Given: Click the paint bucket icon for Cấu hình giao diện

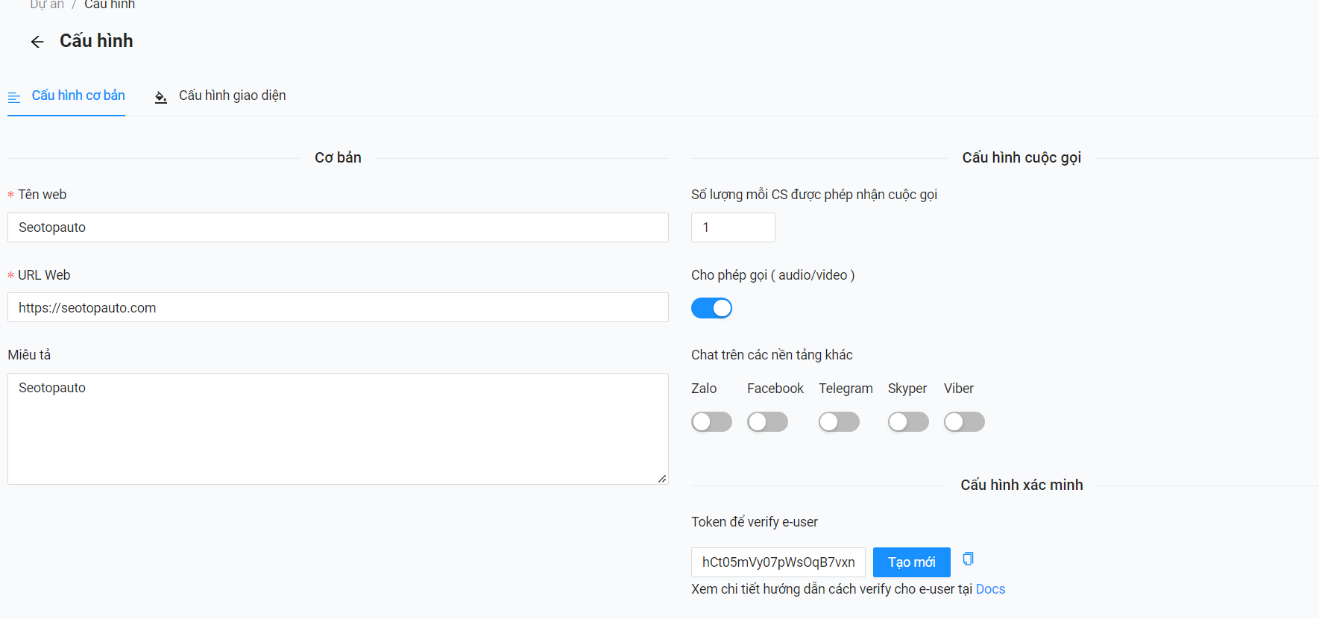Looking at the screenshot, I should click(x=160, y=97).
